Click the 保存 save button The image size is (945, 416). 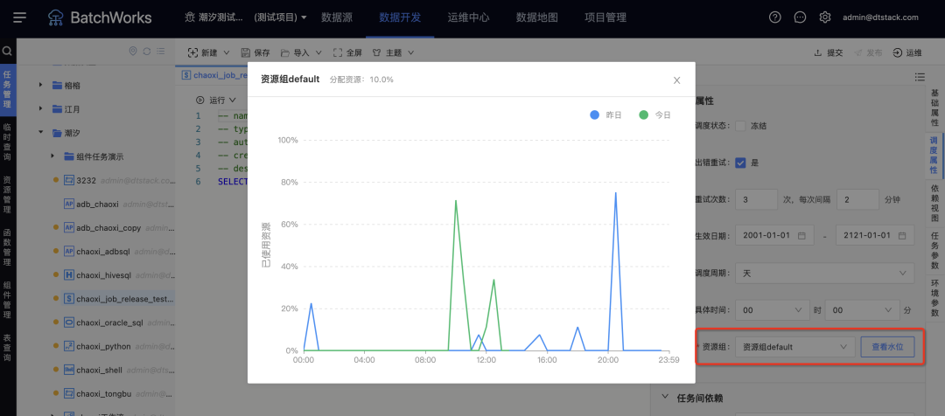click(x=255, y=52)
